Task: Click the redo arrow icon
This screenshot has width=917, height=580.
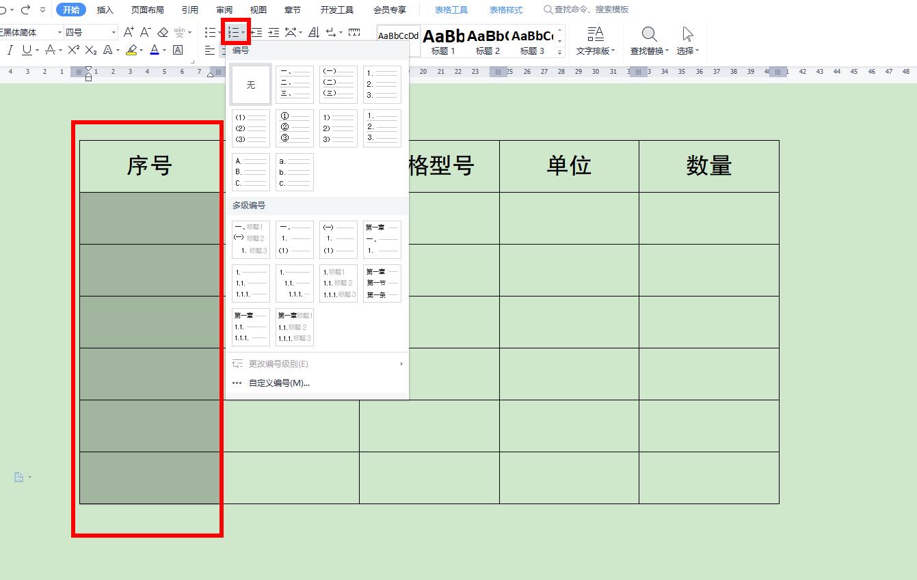Action: click(x=26, y=10)
